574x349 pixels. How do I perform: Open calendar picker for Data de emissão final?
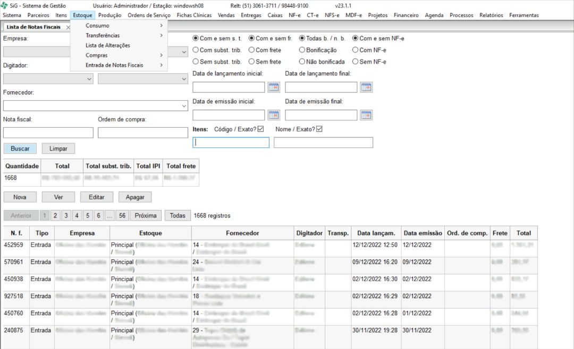366,115
